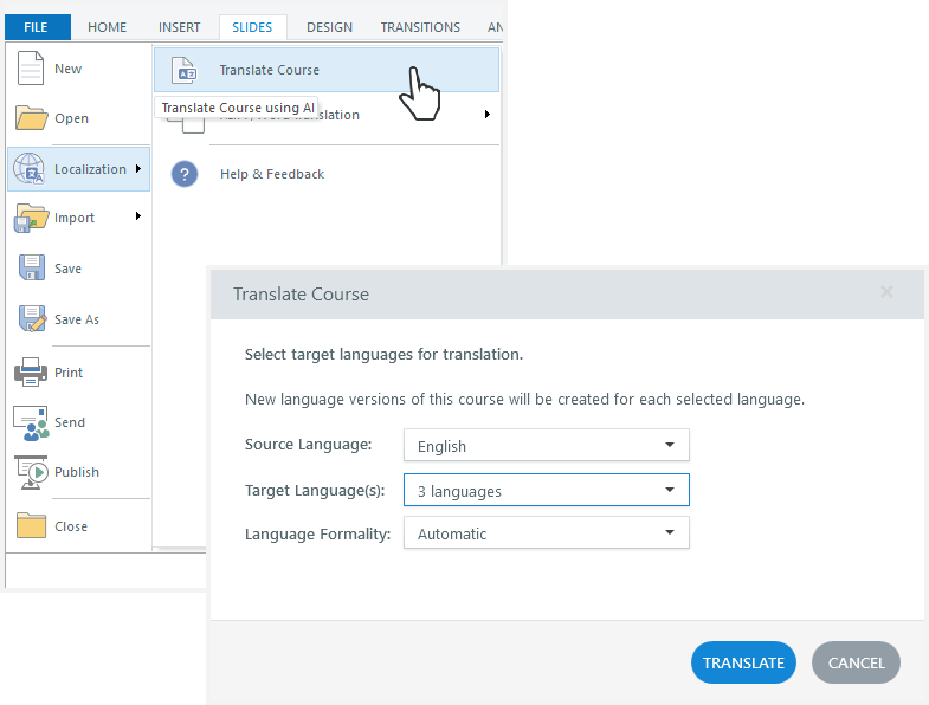Image resolution: width=929 pixels, height=705 pixels.
Task: Click the Localization globe icon
Action: [x=29, y=169]
